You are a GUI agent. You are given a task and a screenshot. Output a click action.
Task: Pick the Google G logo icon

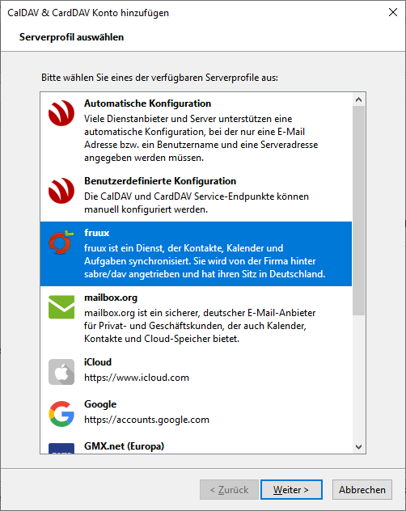click(61, 414)
